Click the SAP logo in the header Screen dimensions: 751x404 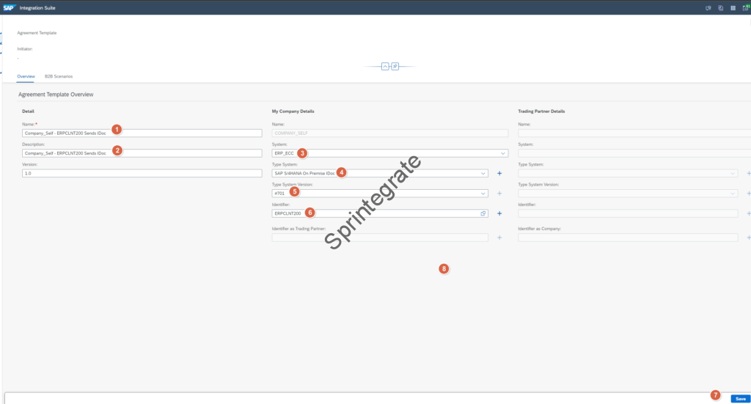click(x=8, y=7)
